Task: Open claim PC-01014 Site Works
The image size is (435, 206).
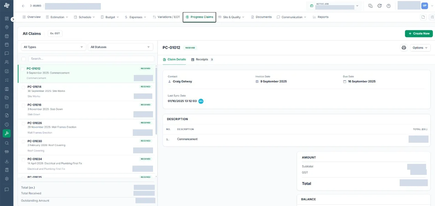Action: pyautogui.click(x=86, y=92)
